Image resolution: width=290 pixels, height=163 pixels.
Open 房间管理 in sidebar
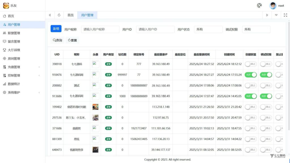[x=23, y=59]
